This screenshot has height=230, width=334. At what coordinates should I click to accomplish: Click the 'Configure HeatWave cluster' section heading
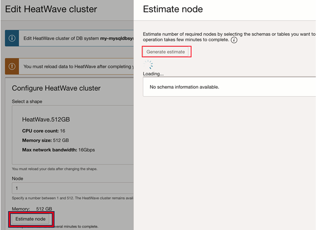56,88
